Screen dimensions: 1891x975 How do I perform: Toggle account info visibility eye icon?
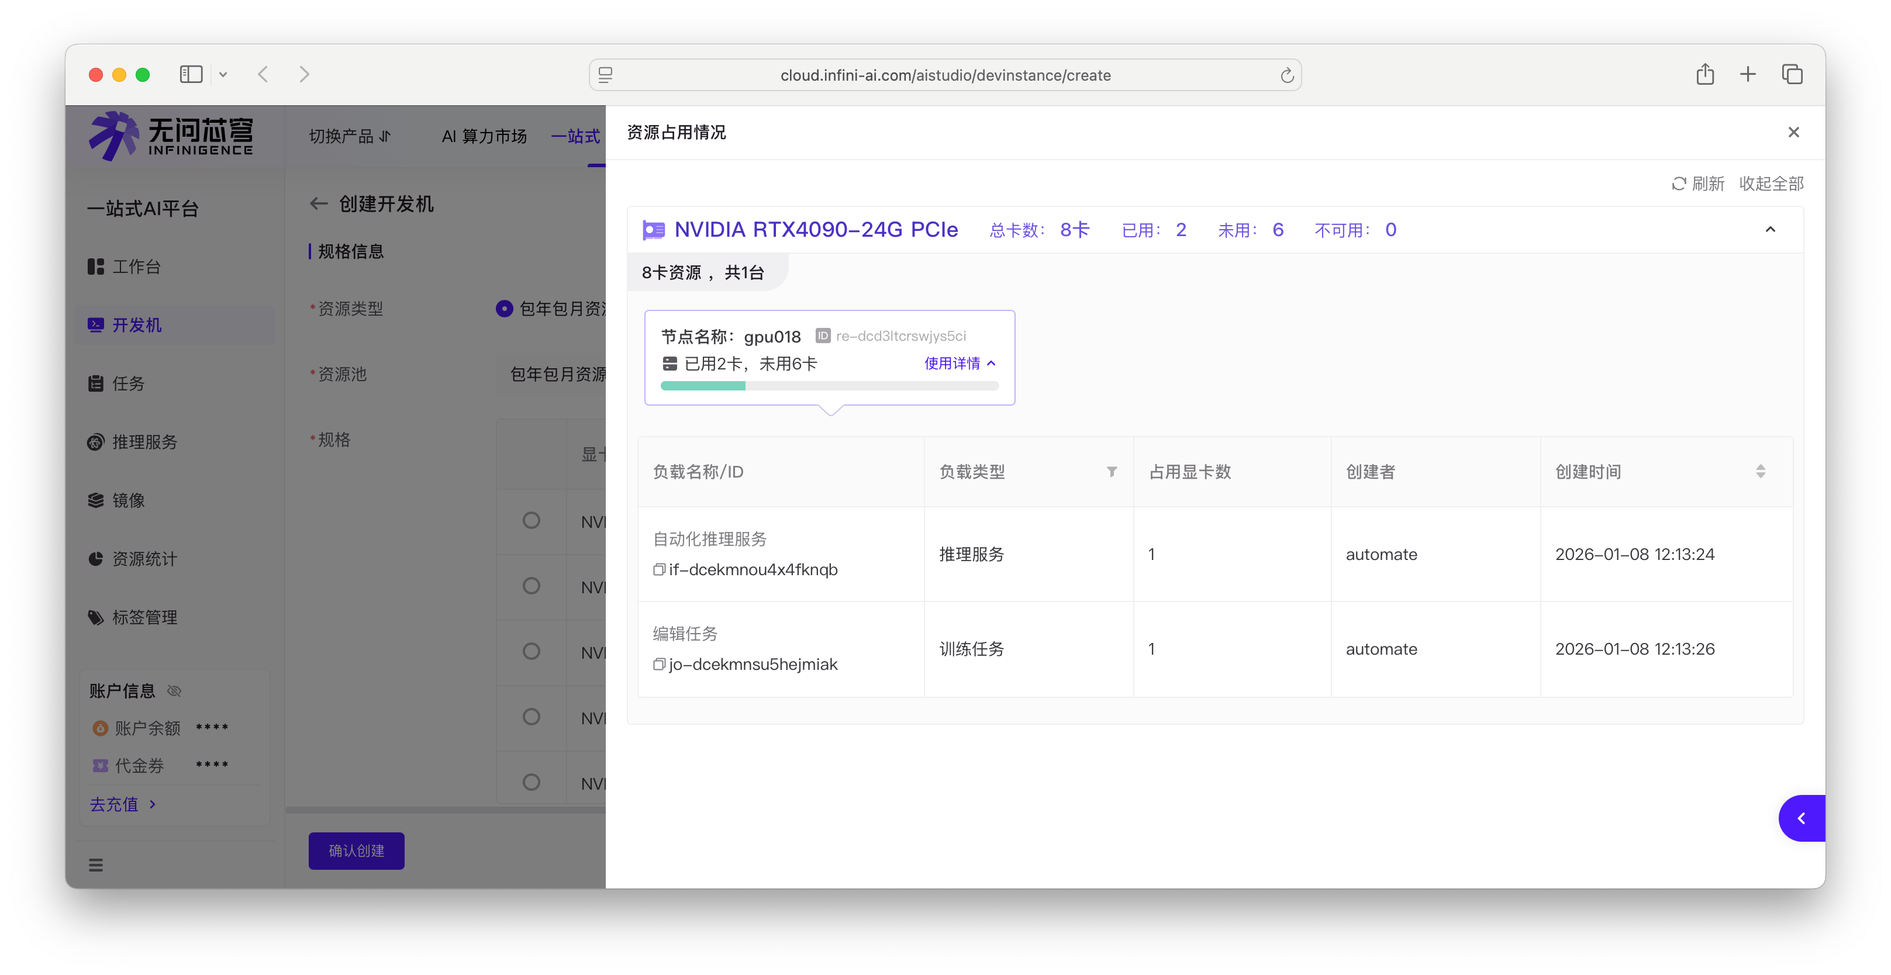174,691
